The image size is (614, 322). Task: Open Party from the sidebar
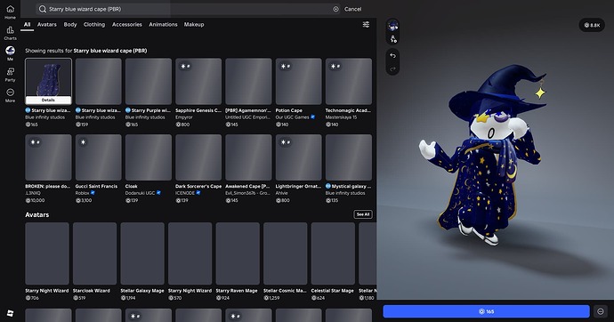pyautogui.click(x=10, y=75)
